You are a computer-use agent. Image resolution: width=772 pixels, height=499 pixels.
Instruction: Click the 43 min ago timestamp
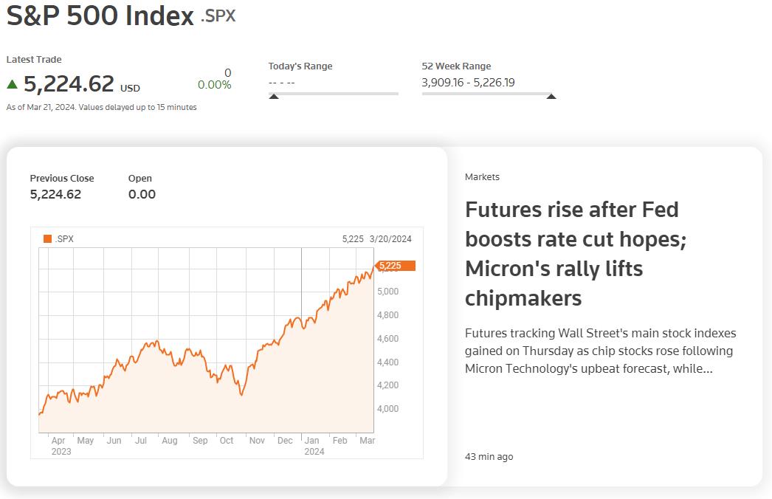tap(489, 457)
